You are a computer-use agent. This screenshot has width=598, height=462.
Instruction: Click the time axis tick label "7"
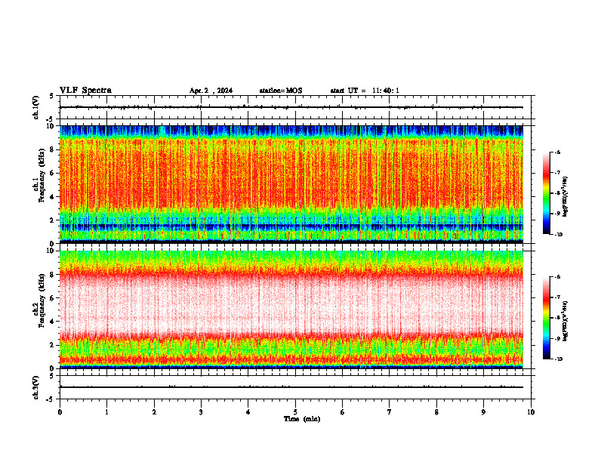point(390,412)
